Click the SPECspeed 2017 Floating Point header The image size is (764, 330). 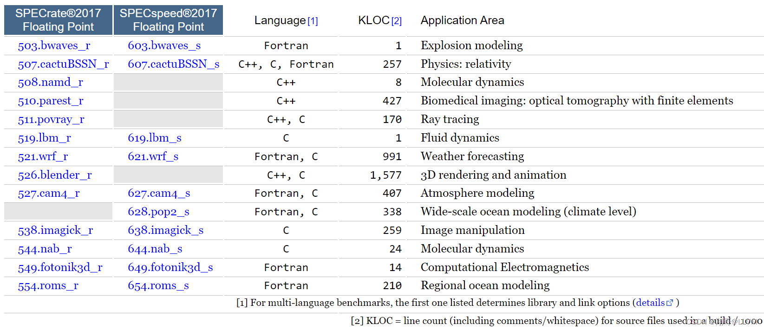point(168,20)
